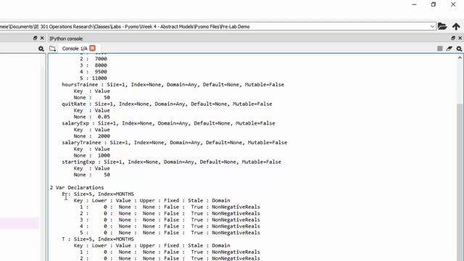
Task: Go to parent directory with up arrow
Action: coord(456,26)
